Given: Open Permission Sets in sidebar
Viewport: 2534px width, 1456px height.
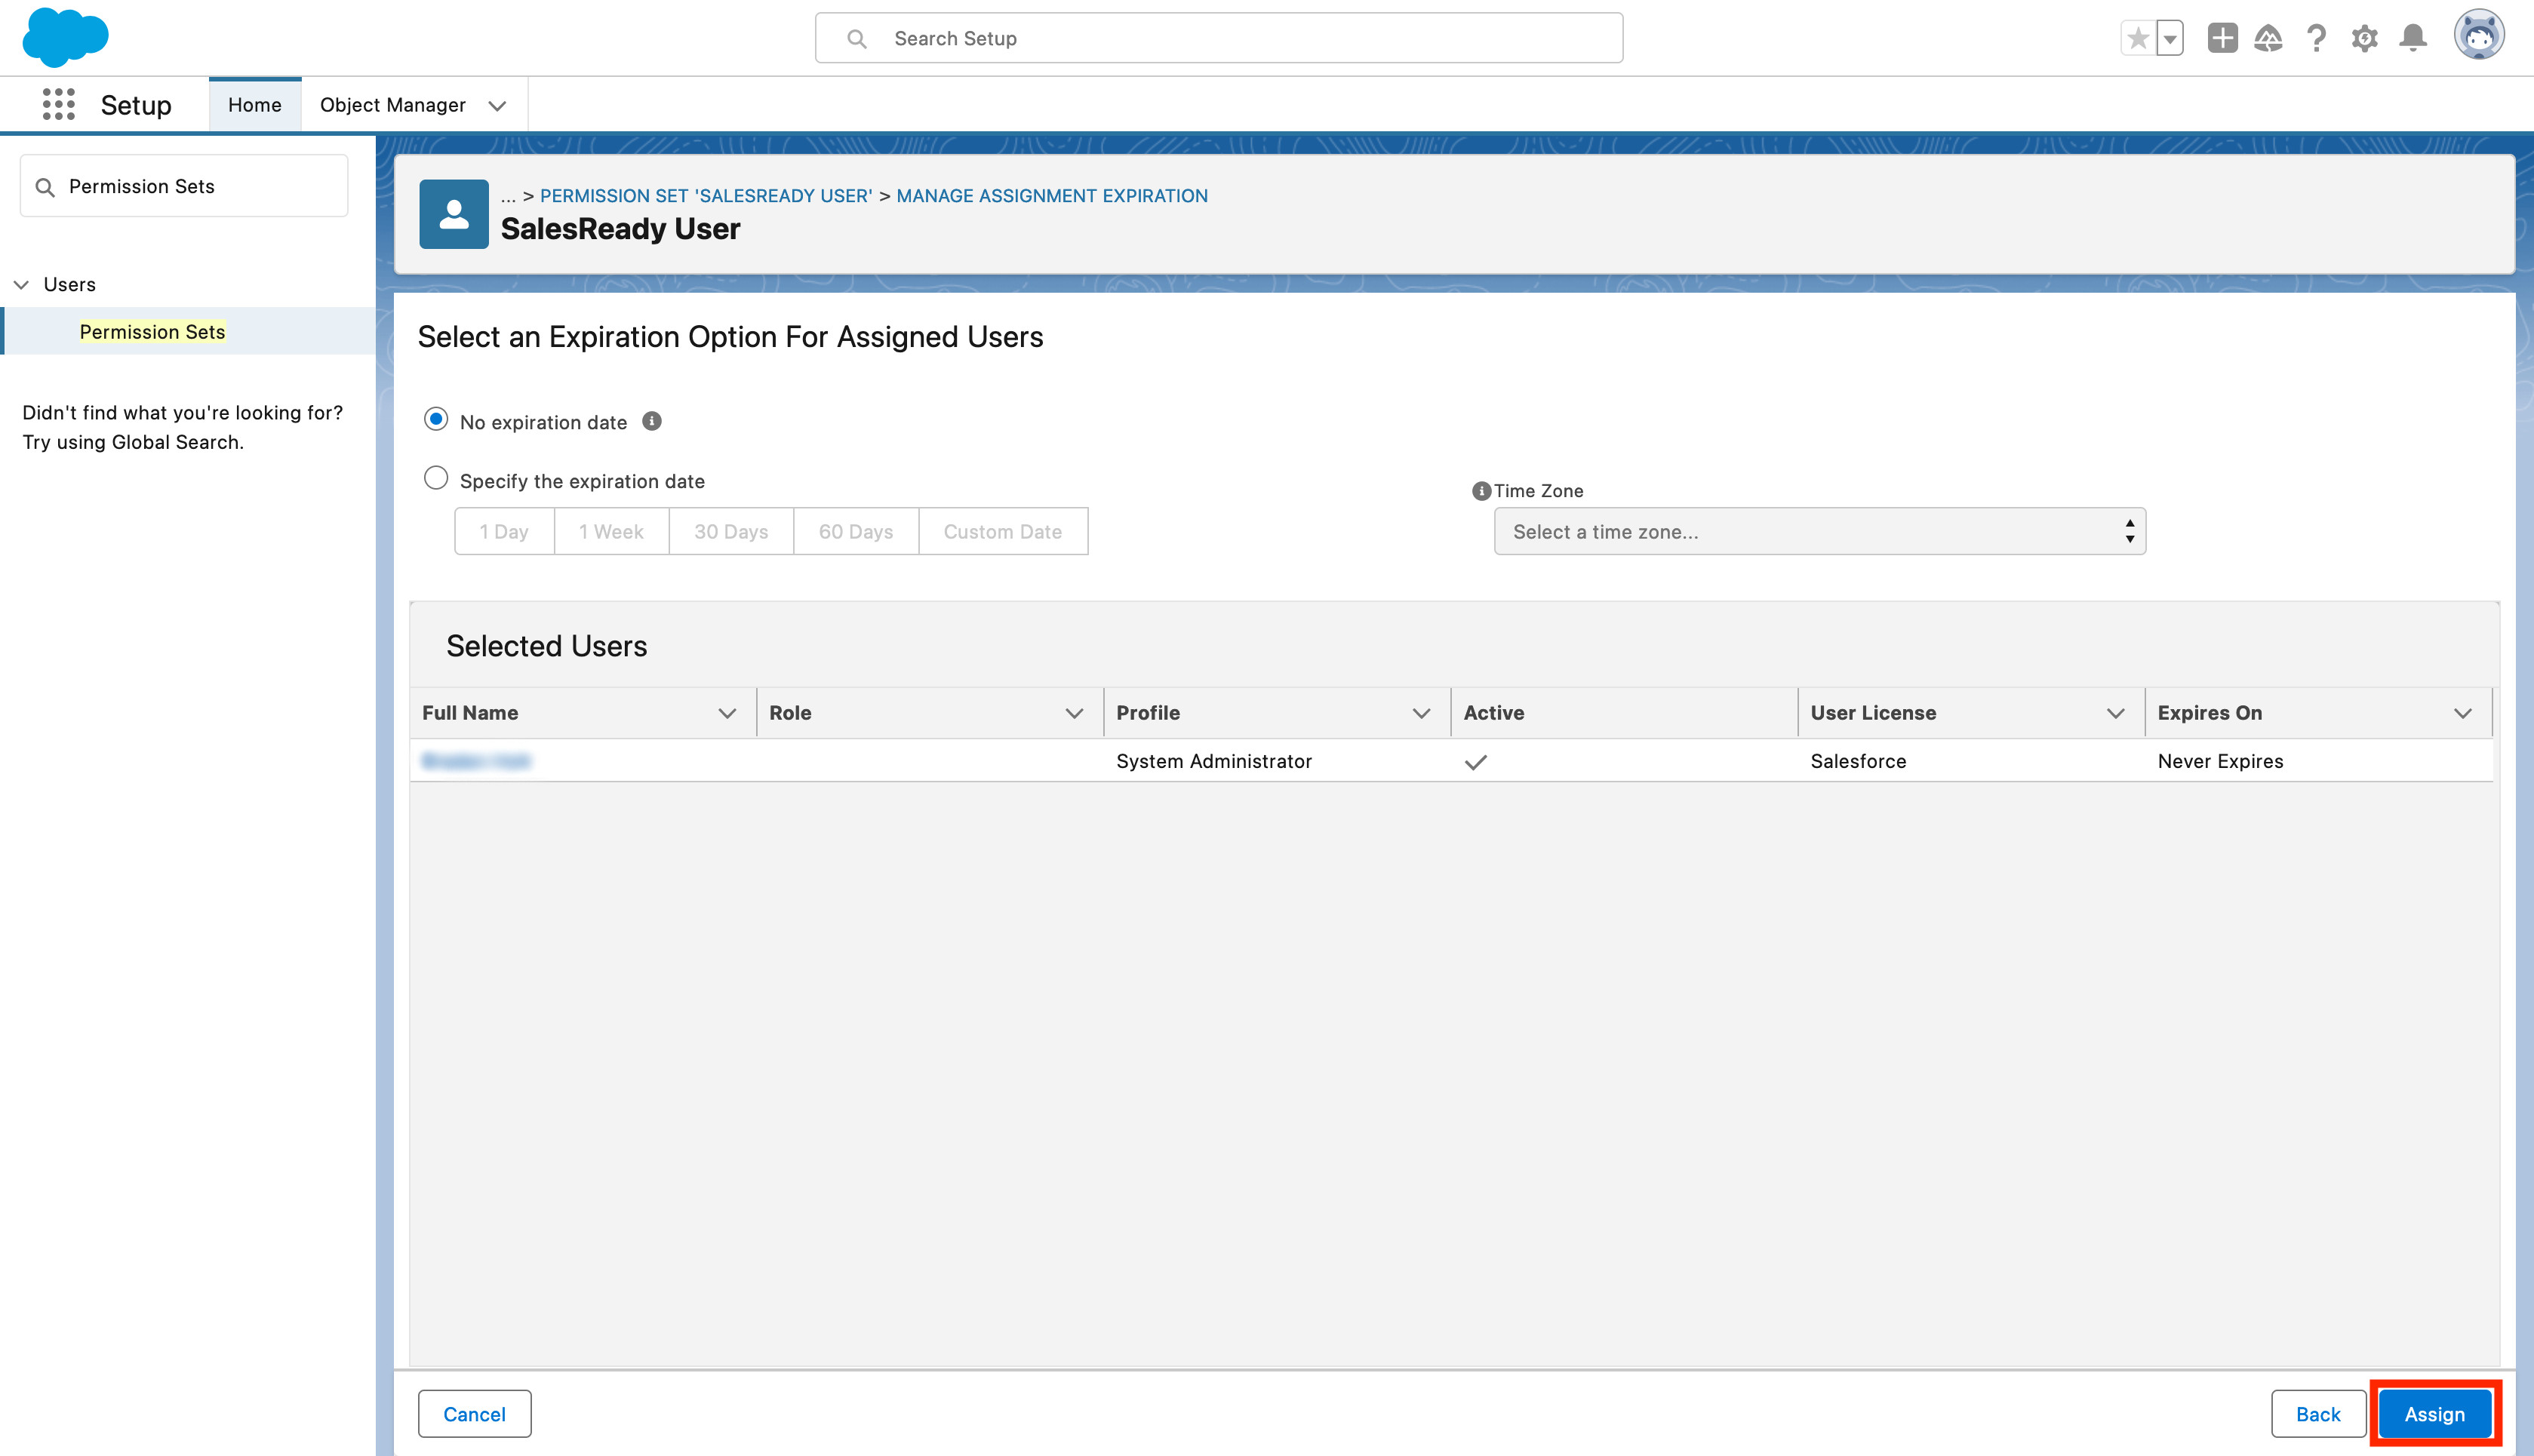Looking at the screenshot, I should 152,331.
